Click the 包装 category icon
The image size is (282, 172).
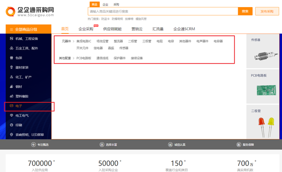pos(11,57)
